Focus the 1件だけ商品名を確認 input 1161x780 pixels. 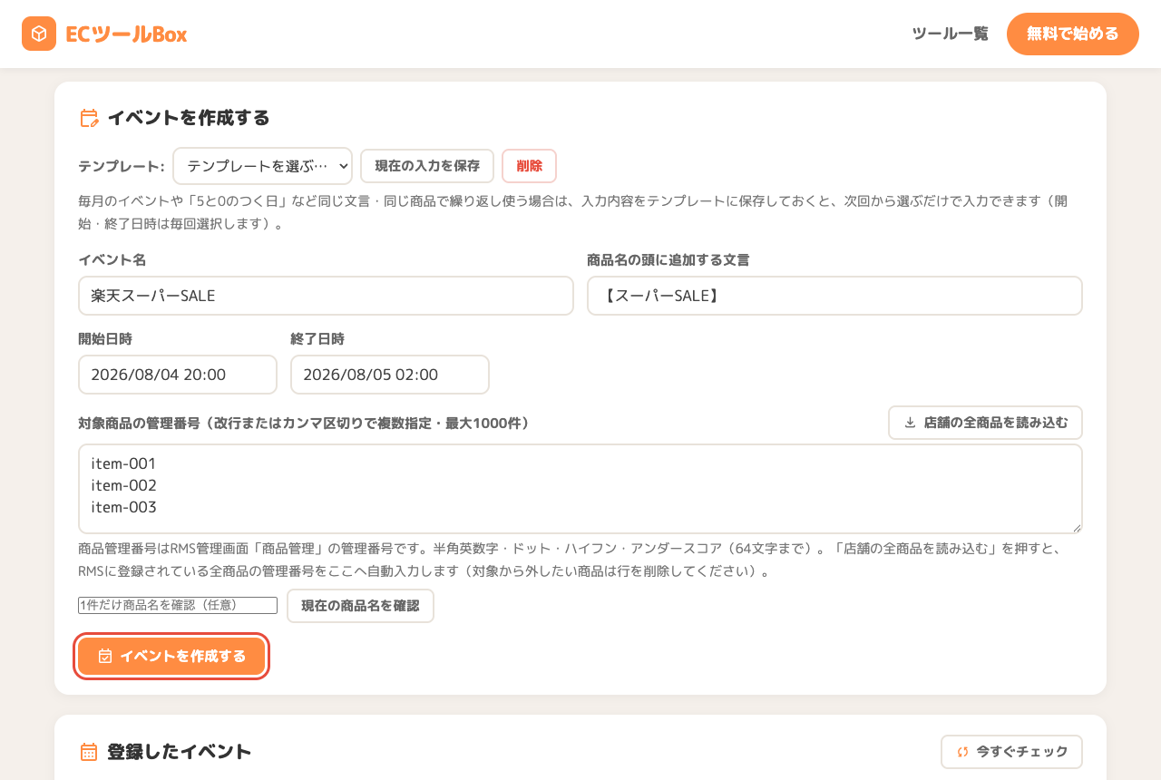pos(178,605)
